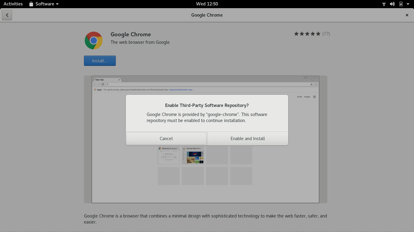Go back using the header arrow button
The width and height of the screenshot is (414, 232).
(x=7, y=15)
